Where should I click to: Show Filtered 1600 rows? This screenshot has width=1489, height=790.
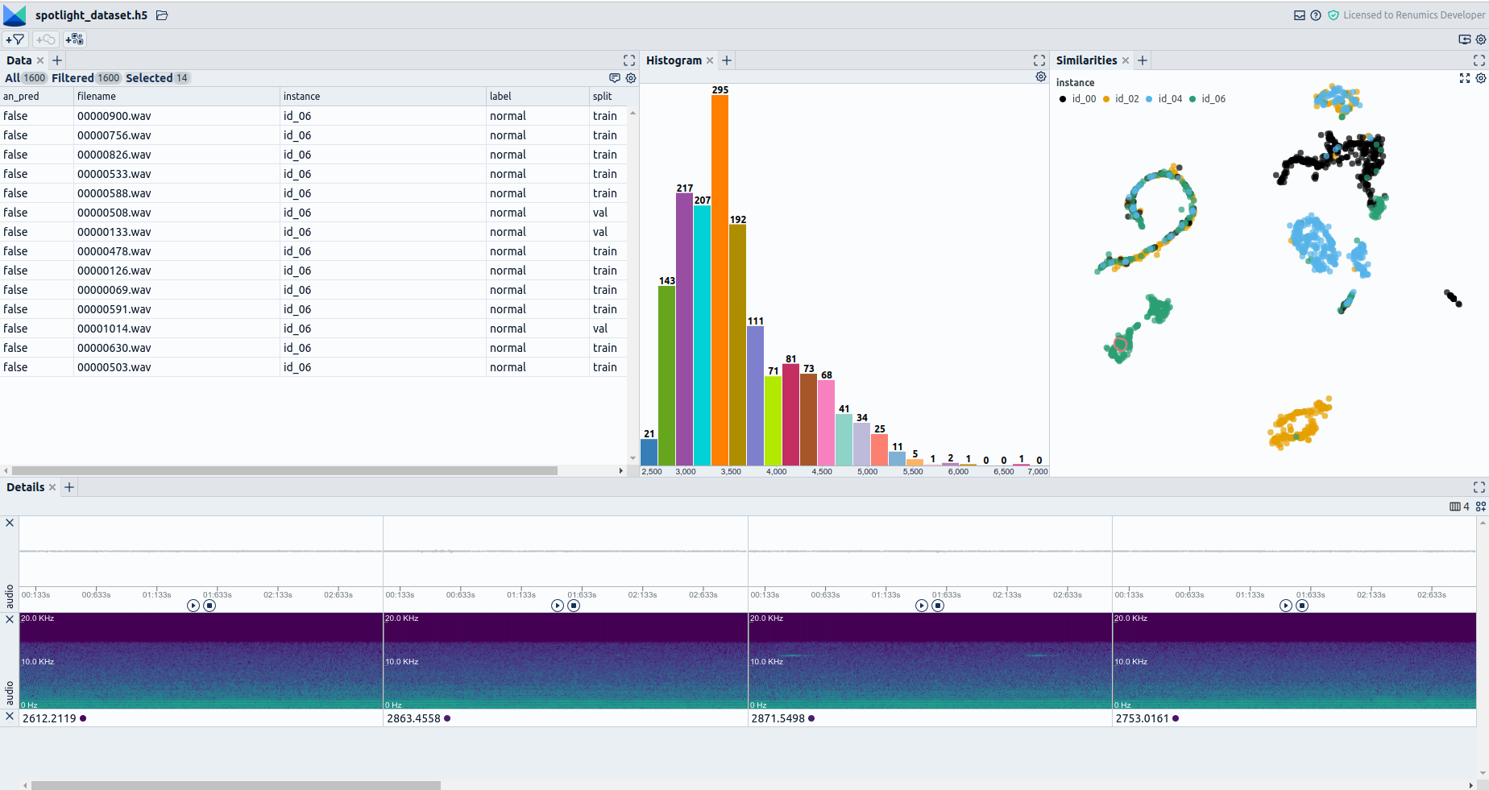coord(86,78)
